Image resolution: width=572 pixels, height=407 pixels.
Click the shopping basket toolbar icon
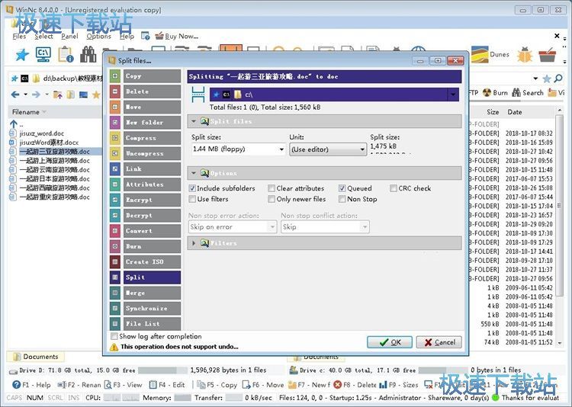[x=547, y=55]
